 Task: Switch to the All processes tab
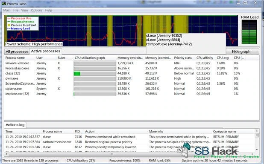coord(17,52)
